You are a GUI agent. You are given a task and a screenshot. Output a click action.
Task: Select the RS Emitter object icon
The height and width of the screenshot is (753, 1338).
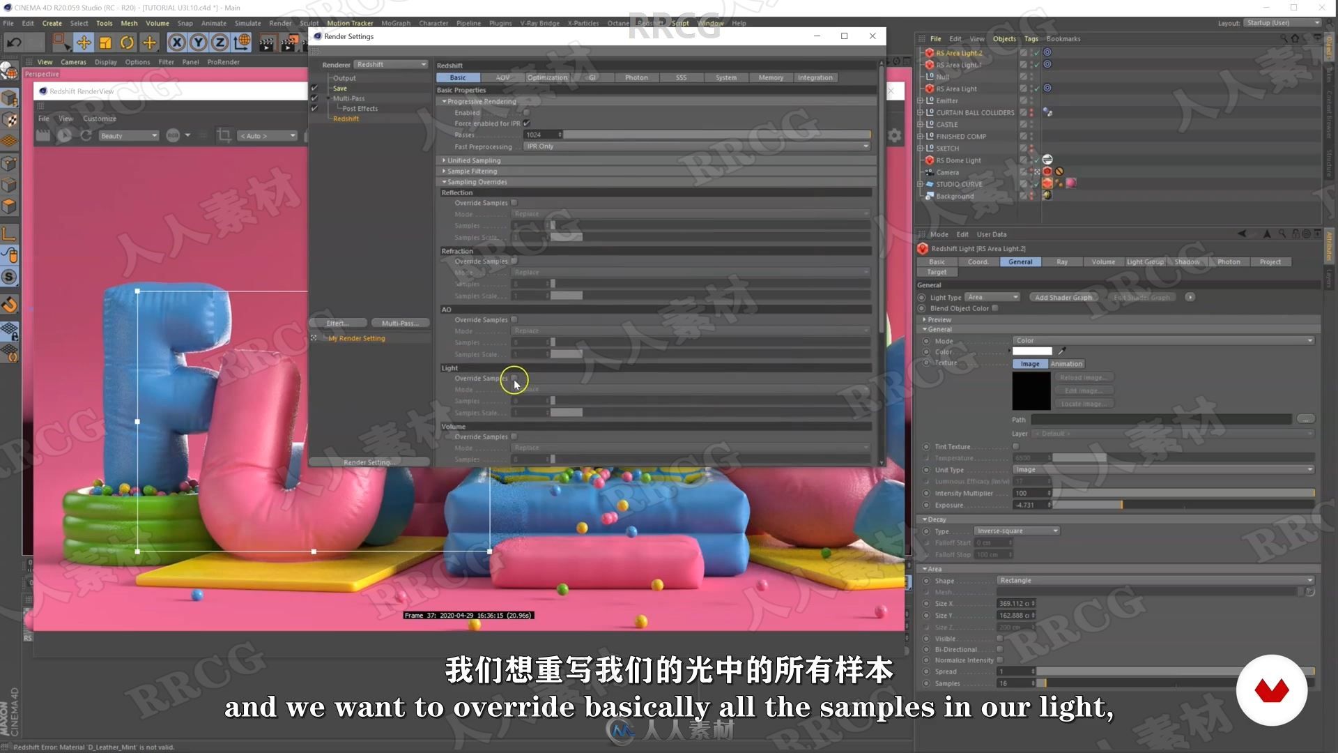pyautogui.click(x=932, y=100)
